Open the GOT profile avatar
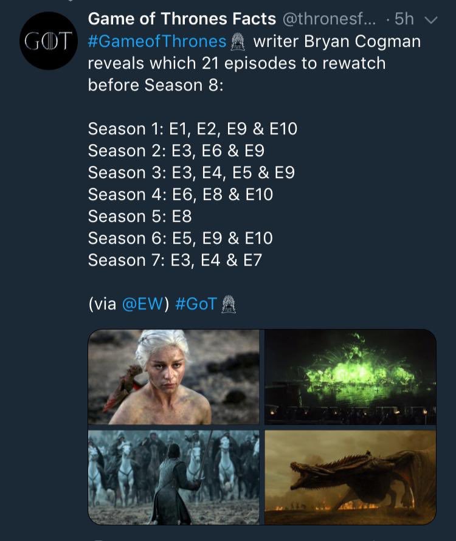Screen dimensions: 456x541 48,41
